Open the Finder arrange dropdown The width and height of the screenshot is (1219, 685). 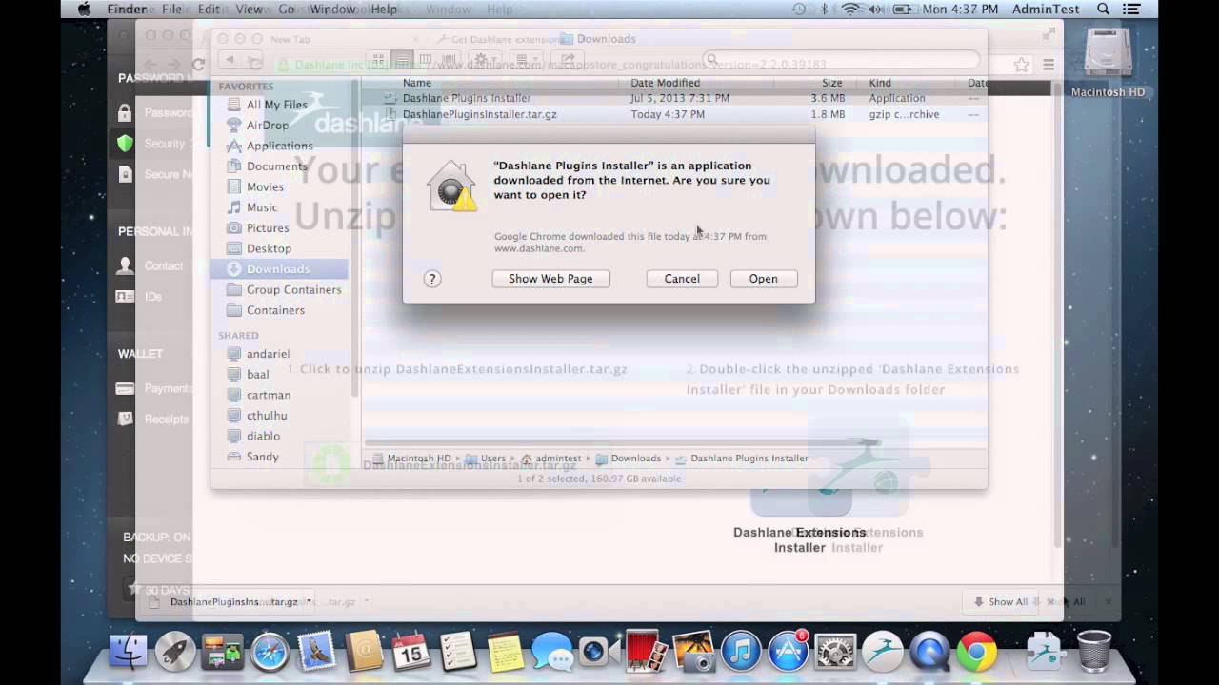click(x=528, y=59)
